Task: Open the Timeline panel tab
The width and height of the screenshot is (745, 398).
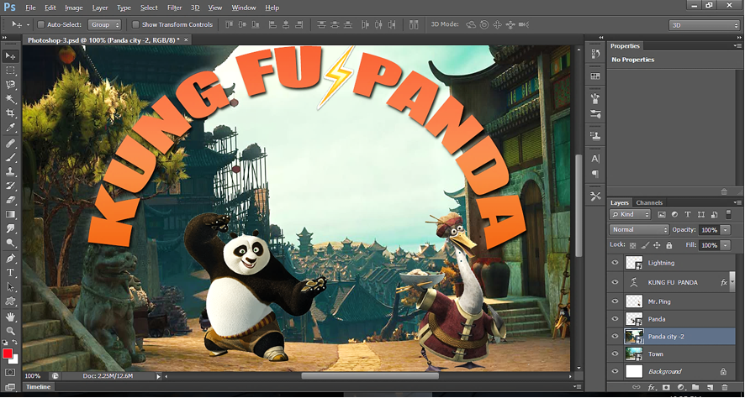Action: click(39, 387)
